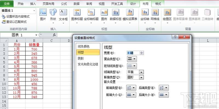Switch to the 插入 ribbon tab

pyautogui.click(x=33, y=4)
